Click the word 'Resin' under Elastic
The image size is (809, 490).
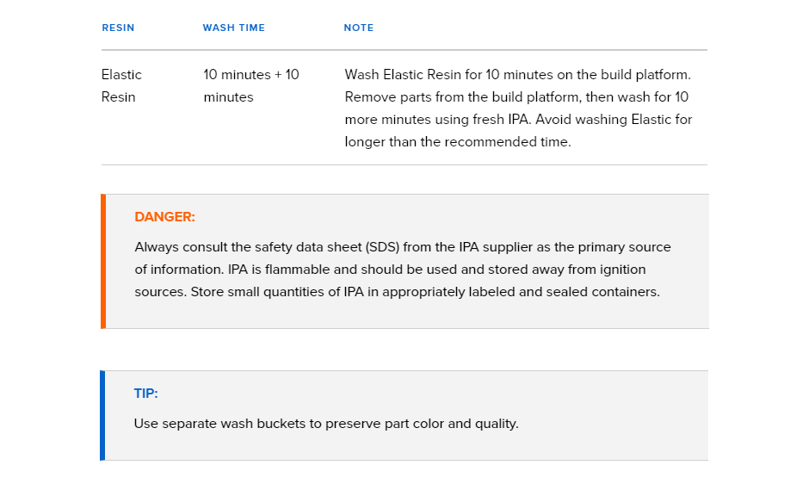coord(118,97)
